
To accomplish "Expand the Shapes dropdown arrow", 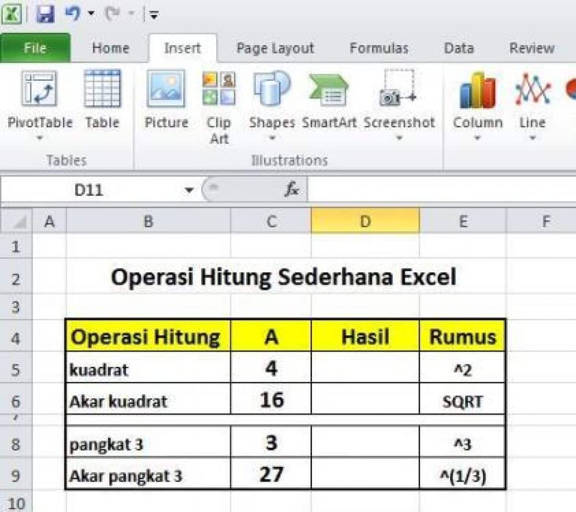I will 272,138.
